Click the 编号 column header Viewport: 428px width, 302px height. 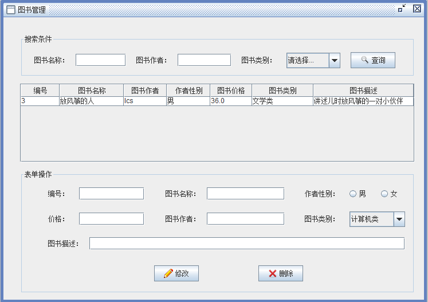[40, 91]
